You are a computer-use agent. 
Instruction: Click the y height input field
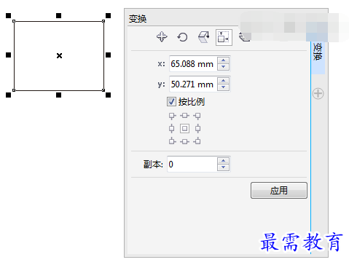point(193,84)
